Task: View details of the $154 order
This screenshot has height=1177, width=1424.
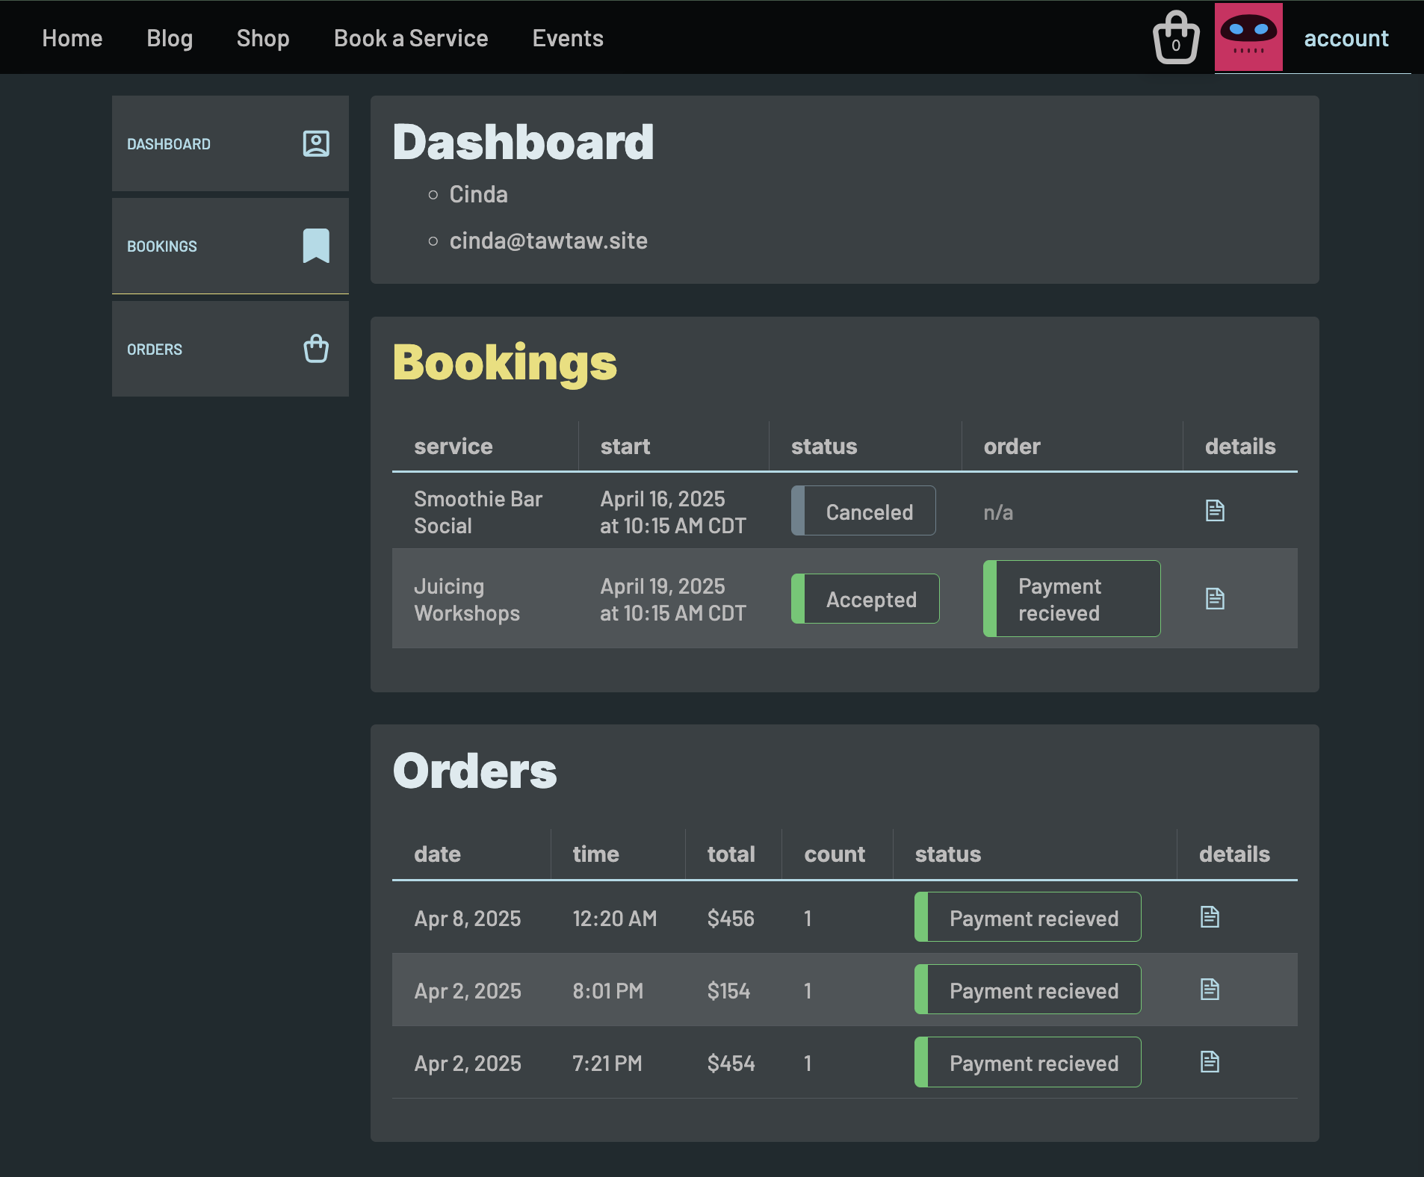Action: (x=1210, y=989)
